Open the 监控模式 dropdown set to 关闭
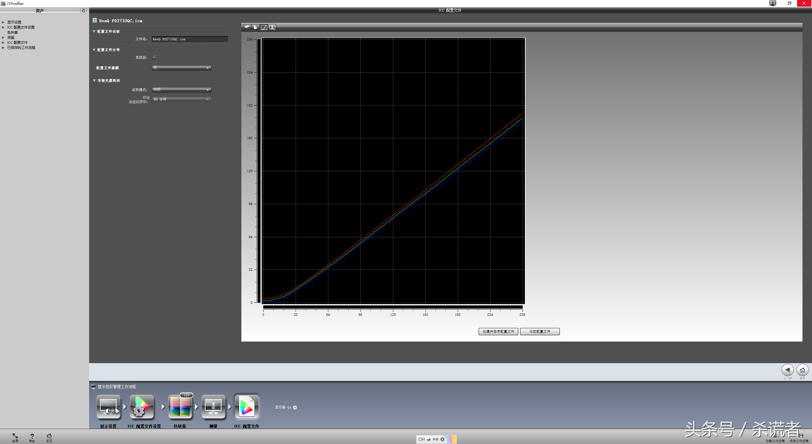This screenshot has width=812, height=444. pyautogui.click(x=181, y=90)
